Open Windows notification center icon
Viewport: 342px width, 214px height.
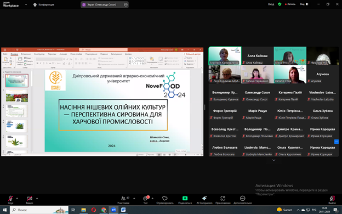[x=335, y=210]
